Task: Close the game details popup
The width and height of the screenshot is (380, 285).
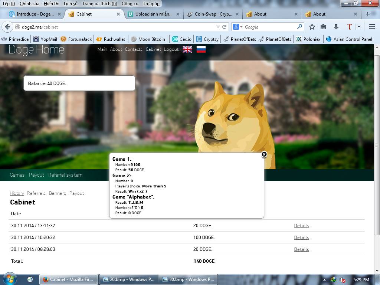Action: coord(264,154)
